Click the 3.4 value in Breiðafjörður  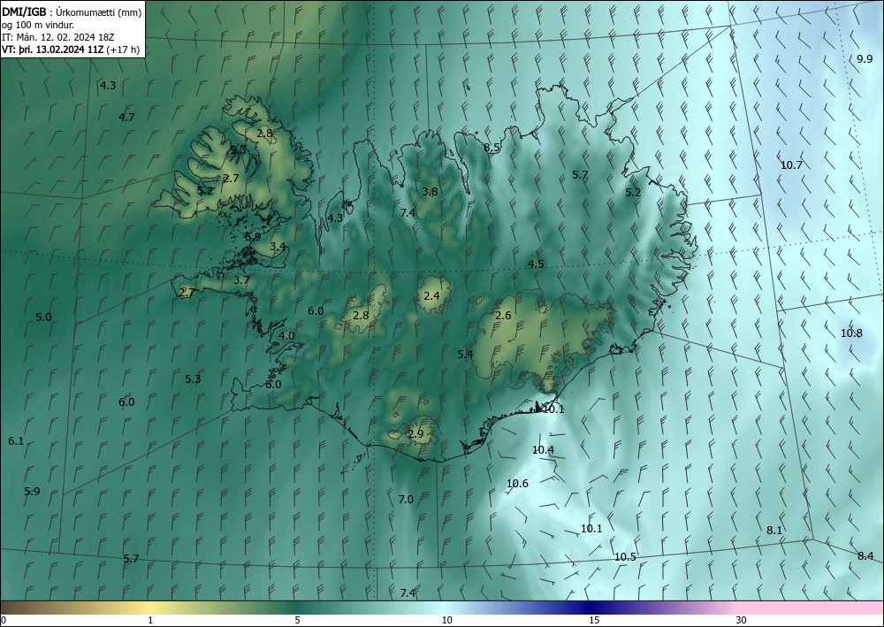[278, 247]
